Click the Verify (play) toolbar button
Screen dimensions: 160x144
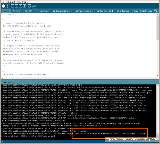click(x=3, y=6)
